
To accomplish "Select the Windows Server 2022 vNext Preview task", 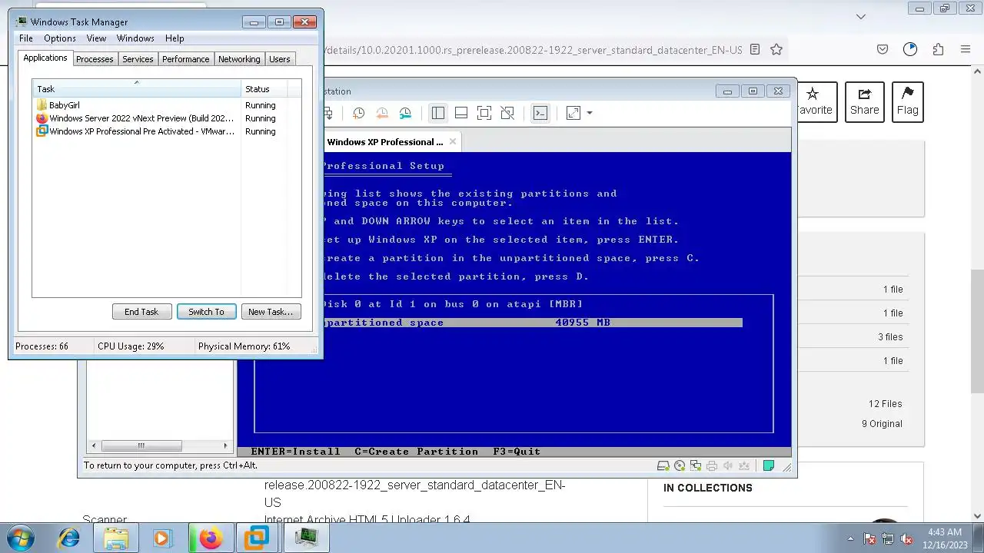I will [x=167, y=118].
